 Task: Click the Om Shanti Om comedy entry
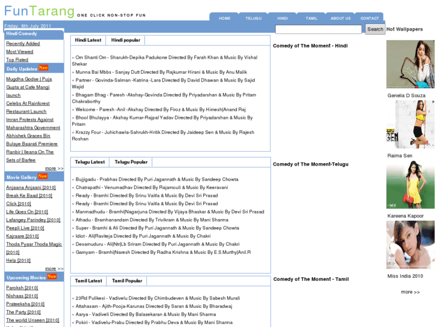[x=165, y=61]
